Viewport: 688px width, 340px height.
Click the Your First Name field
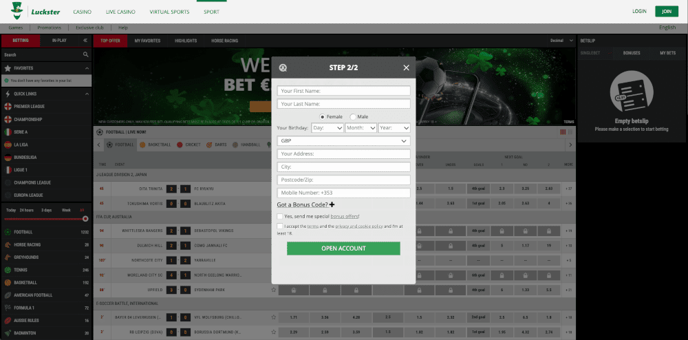pos(343,91)
